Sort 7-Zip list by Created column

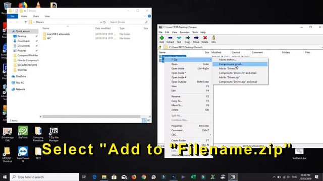point(236,52)
